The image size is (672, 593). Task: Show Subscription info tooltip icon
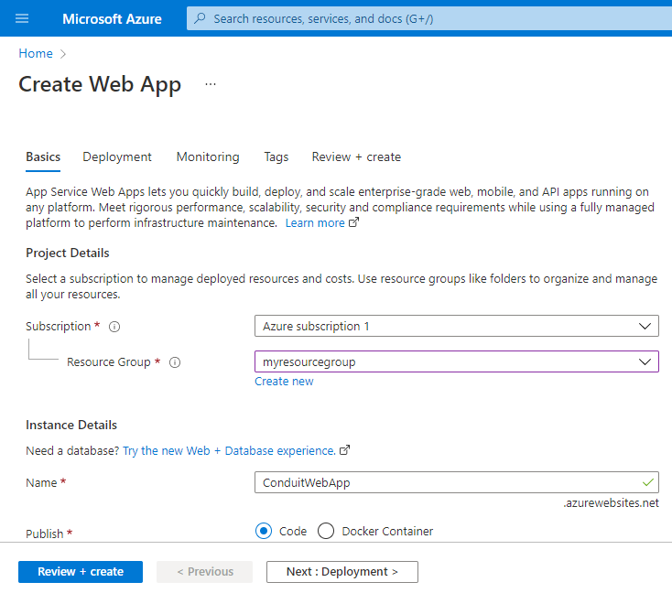click(114, 327)
